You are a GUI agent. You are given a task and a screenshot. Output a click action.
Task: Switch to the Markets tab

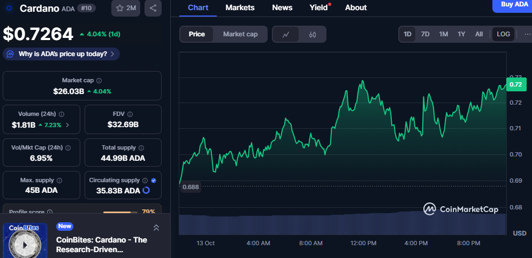pos(240,7)
